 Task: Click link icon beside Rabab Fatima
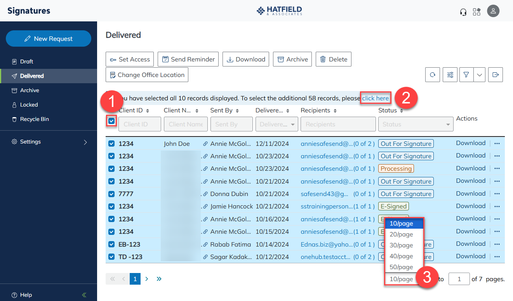205,244
